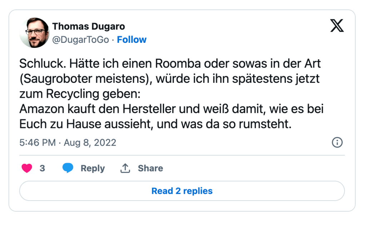Click the Thomas Dugaro display name

(x=89, y=26)
